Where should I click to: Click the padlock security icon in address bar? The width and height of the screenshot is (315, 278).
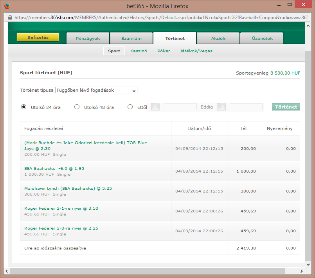pos(10,18)
